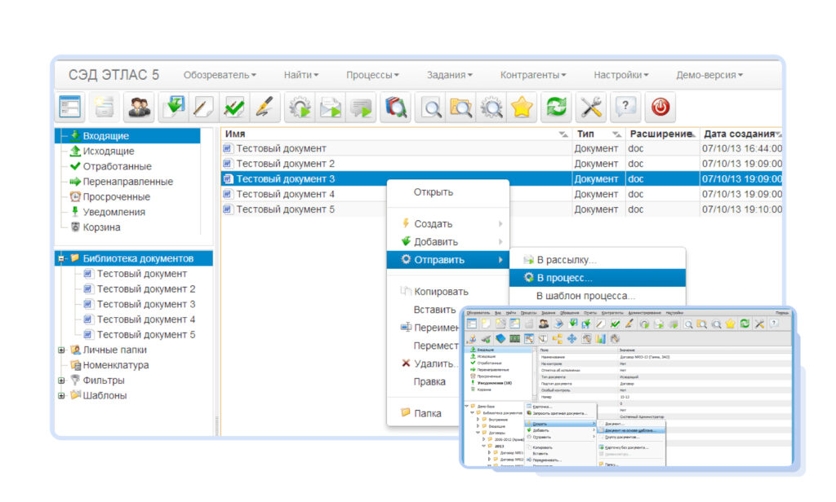Click the folder search toolbar icon
This screenshot has height=502, width=836.
(460, 107)
